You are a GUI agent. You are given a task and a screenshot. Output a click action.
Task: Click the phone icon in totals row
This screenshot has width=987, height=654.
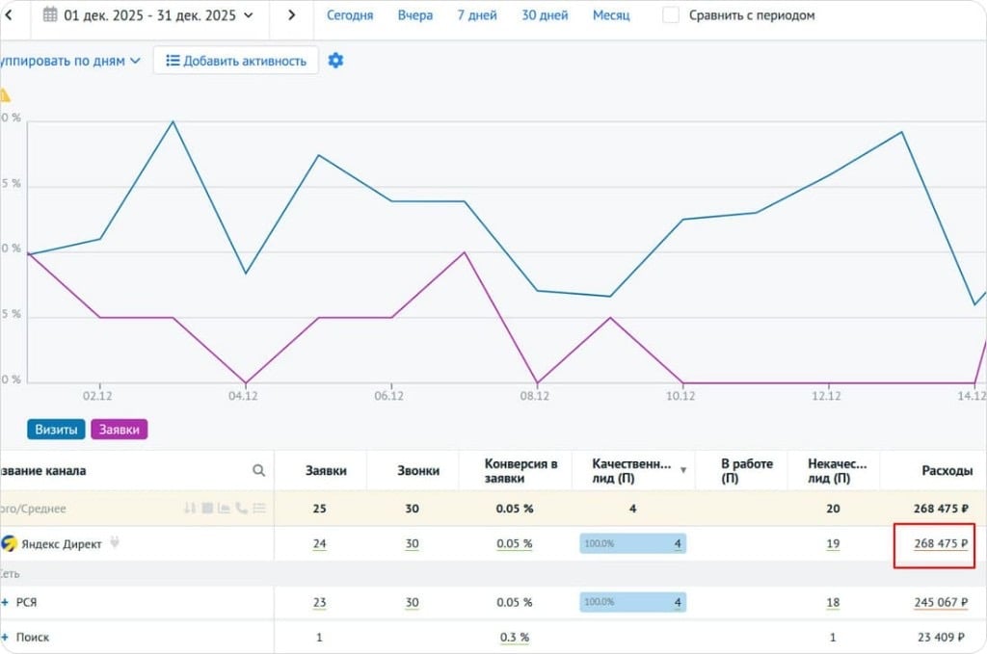click(242, 508)
